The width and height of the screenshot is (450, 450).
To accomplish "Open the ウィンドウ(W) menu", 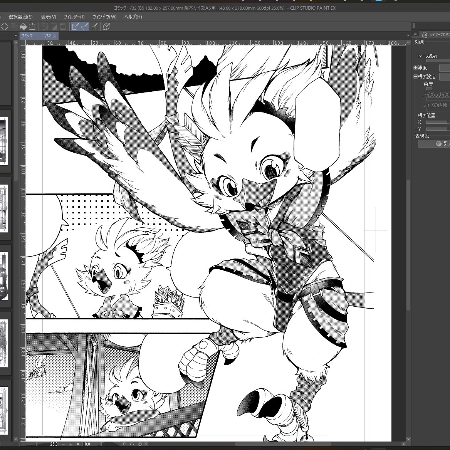I will (x=104, y=17).
